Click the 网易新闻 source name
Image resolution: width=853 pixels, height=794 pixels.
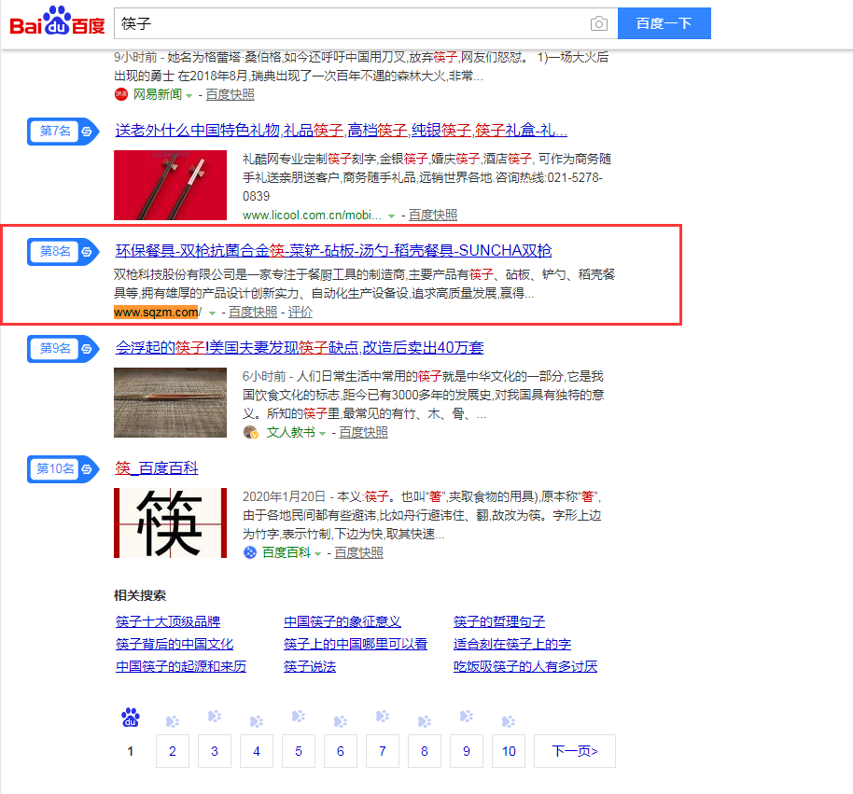click(158, 94)
